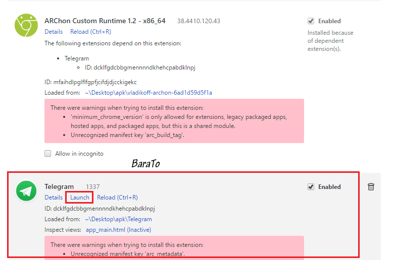Click ARChon ID mfaihdlpglflfgpfjcifdjdjcckigekc text
393x260 pixels.
[90, 82]
